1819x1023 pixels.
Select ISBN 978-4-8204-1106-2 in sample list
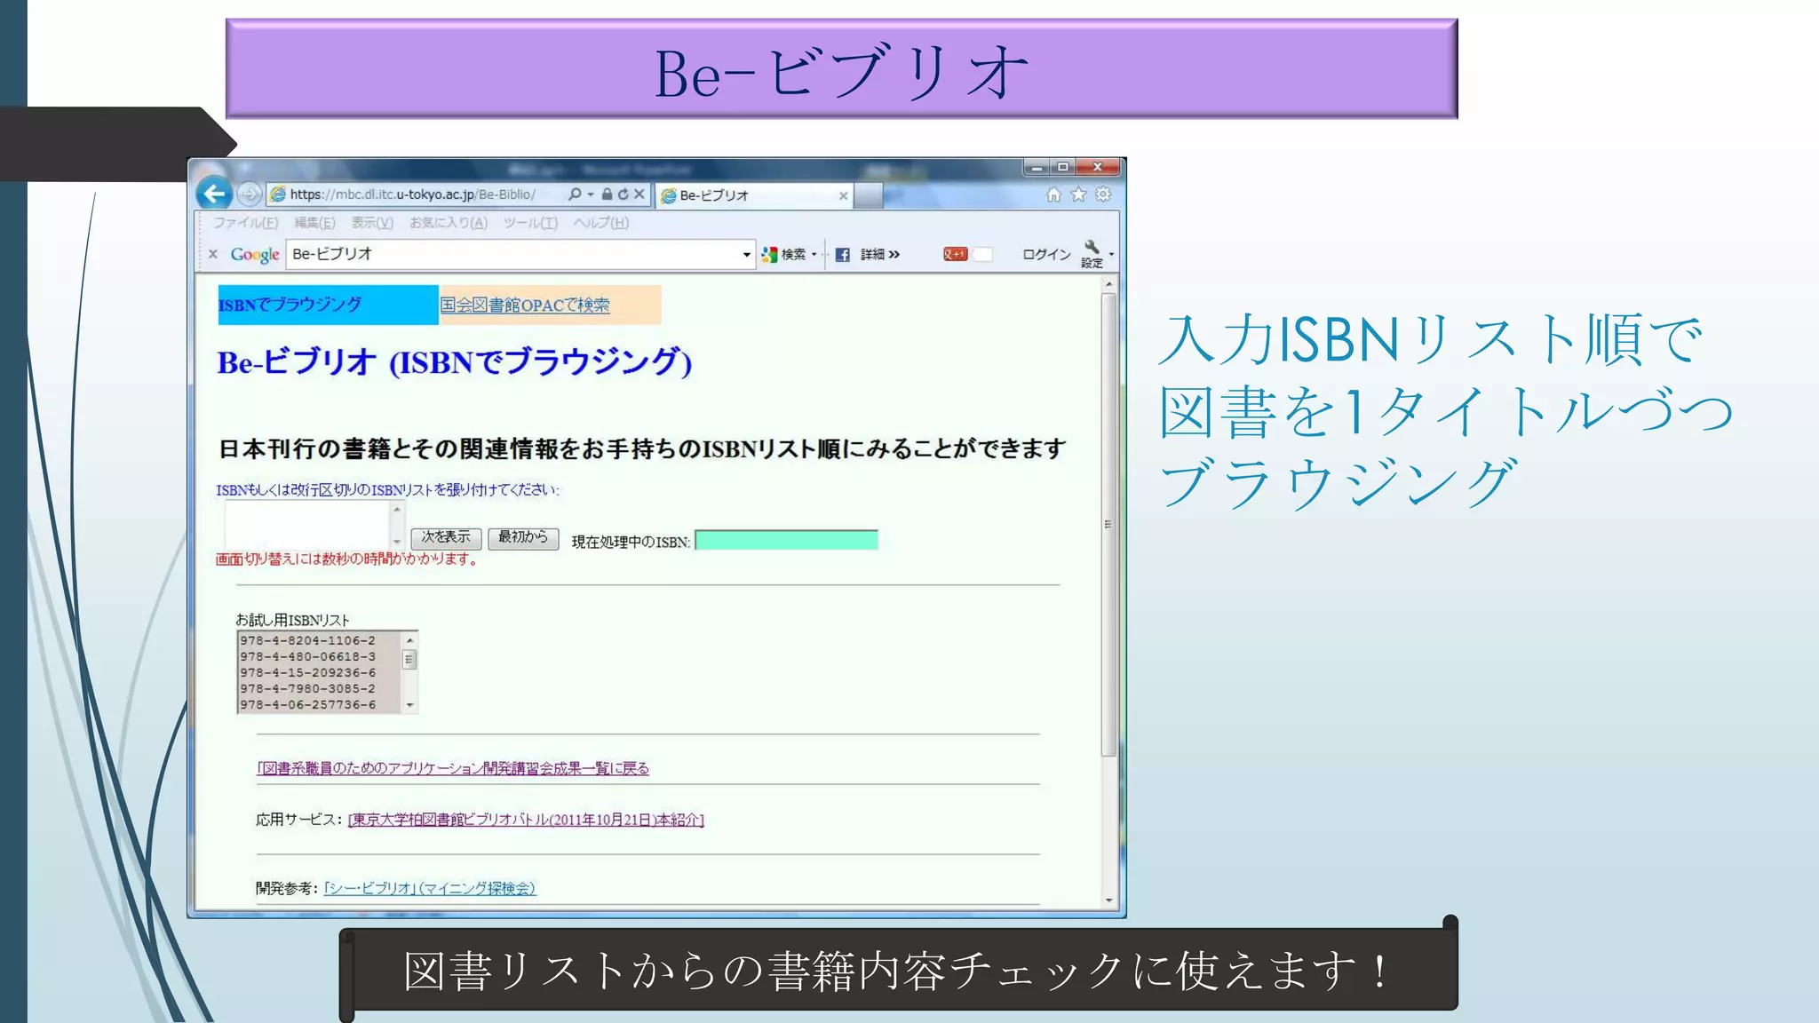[307, 640]
